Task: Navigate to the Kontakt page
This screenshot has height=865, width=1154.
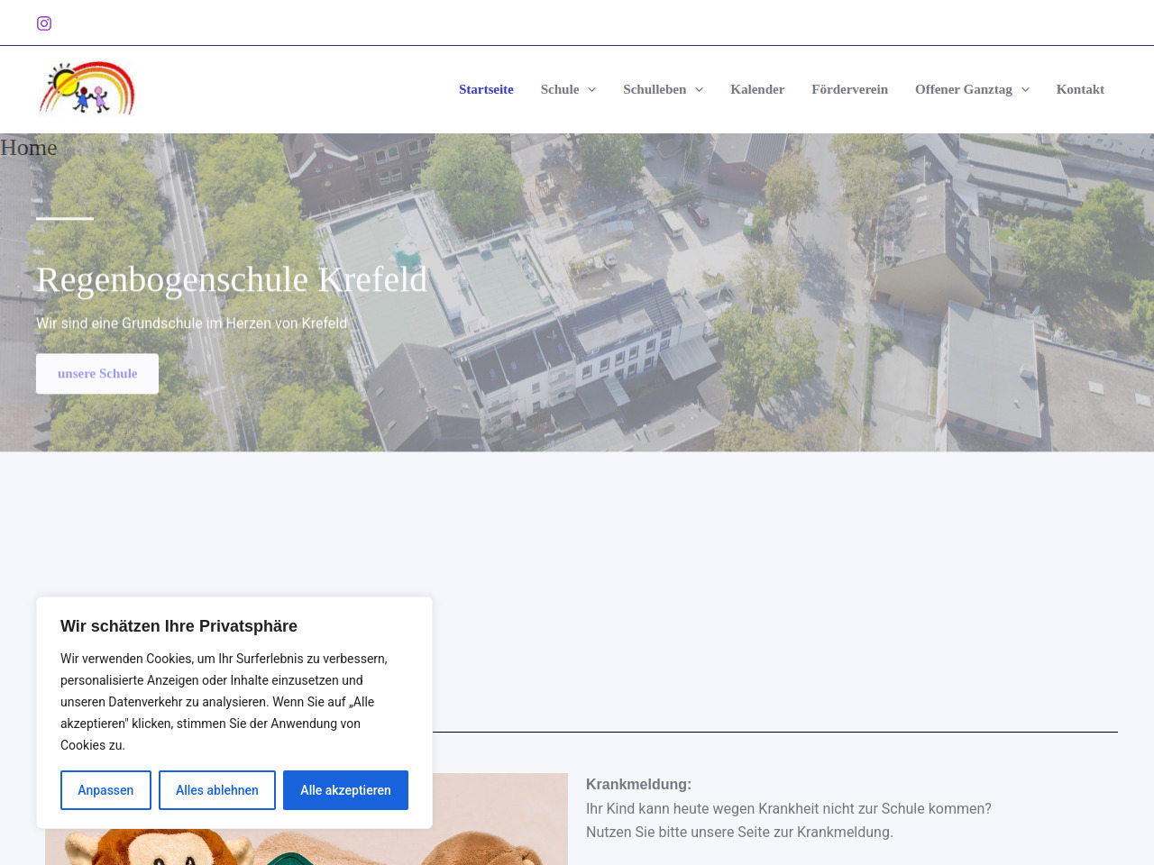Action: (x=1080, y=89)
